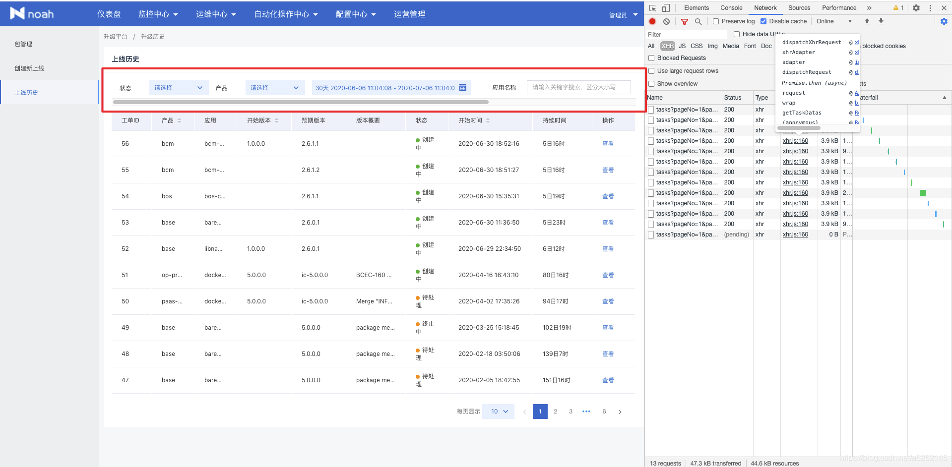The height and width of the screenshot is (467, 952).
Task: Click the network Filter input
Action: 686,34
